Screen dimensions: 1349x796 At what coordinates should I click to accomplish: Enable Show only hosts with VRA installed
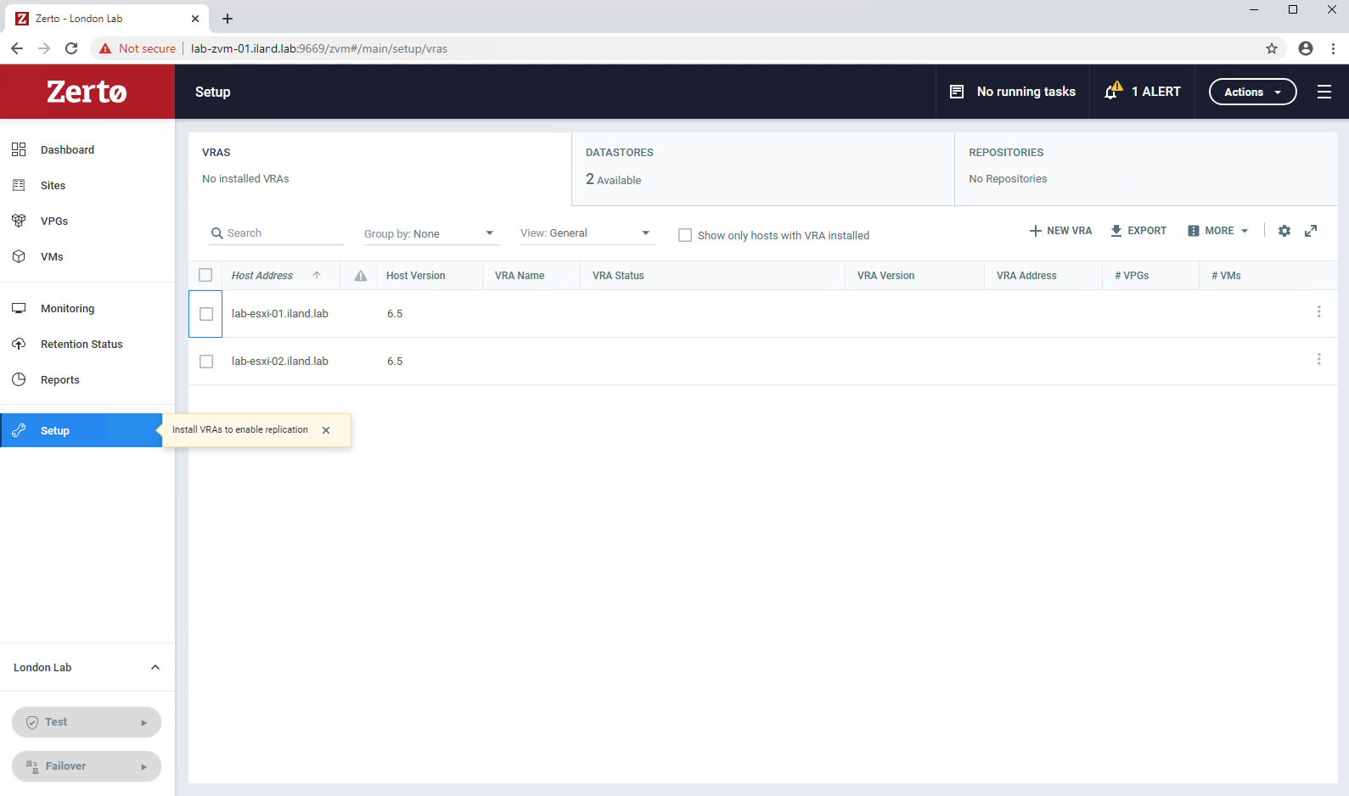click(685, 235)
